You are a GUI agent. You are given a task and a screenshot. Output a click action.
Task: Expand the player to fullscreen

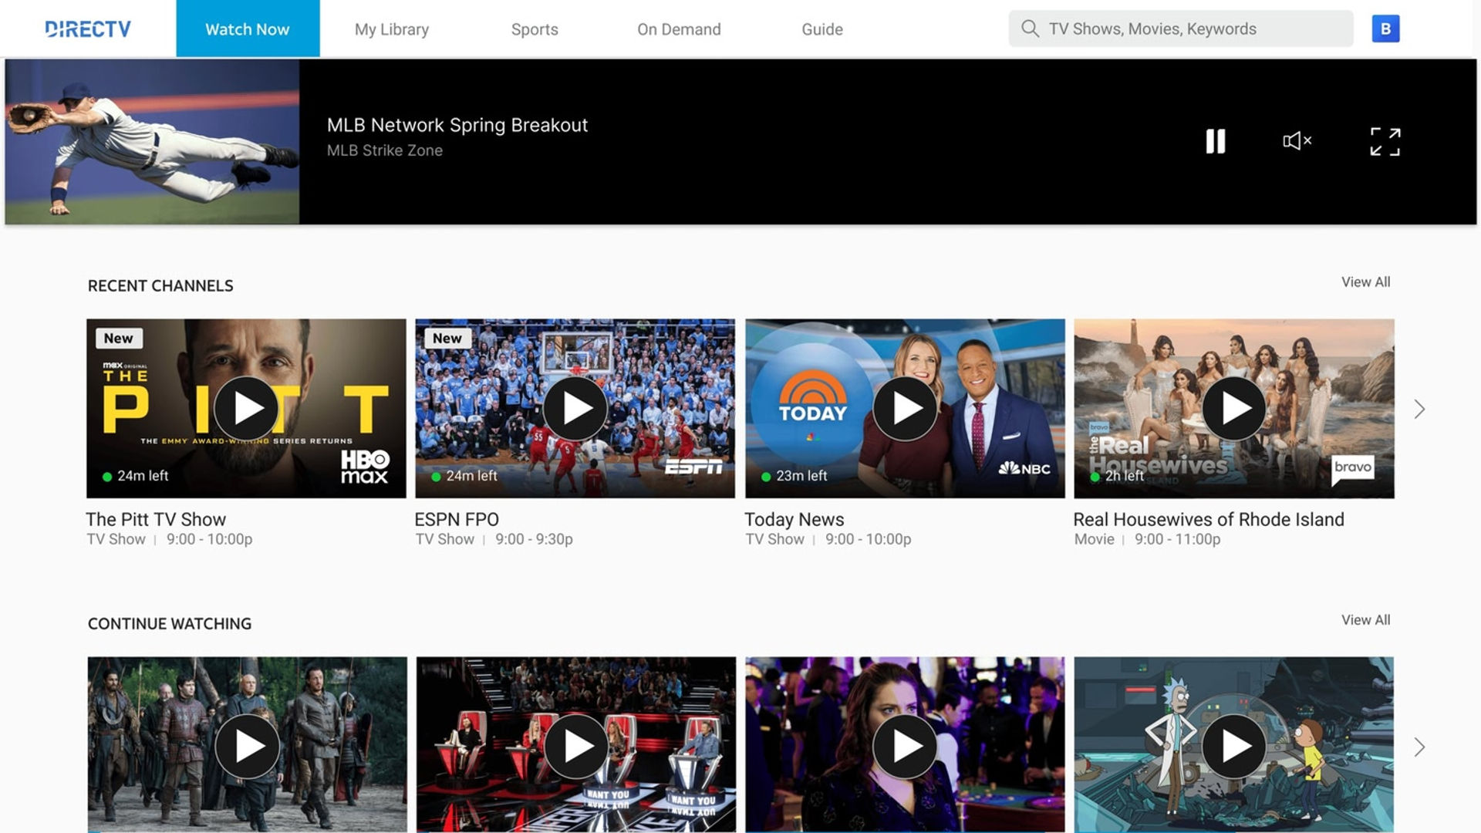(x=1385, y=142)
